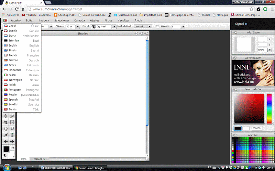The image size is (275, 171).
Task: Open the 100 % zoom dropdown
Action: (269, 50)
